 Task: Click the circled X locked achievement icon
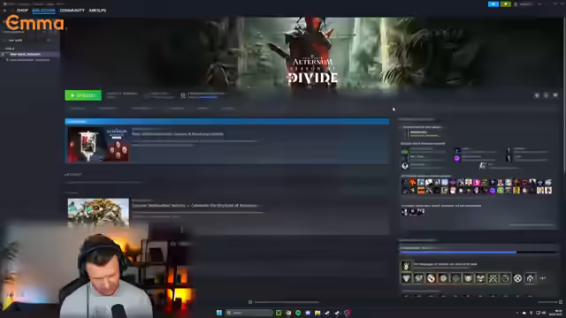pos(517,278)
